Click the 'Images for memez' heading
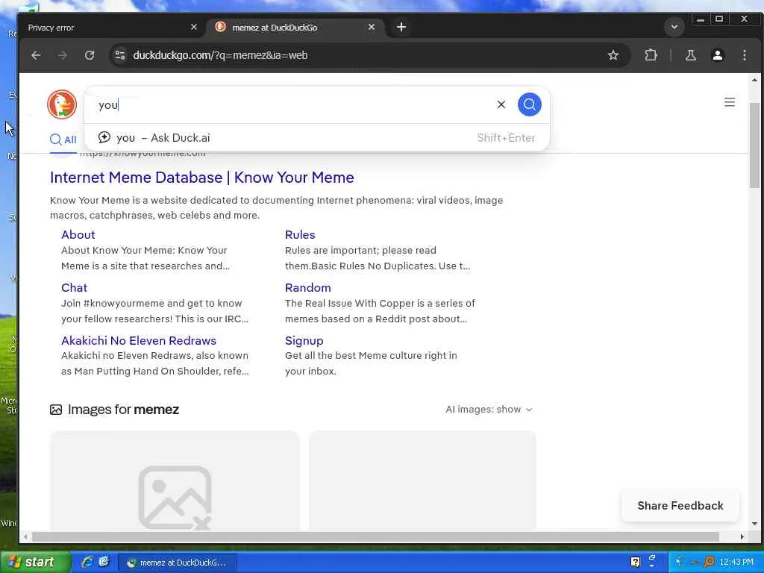 point(123,410)
